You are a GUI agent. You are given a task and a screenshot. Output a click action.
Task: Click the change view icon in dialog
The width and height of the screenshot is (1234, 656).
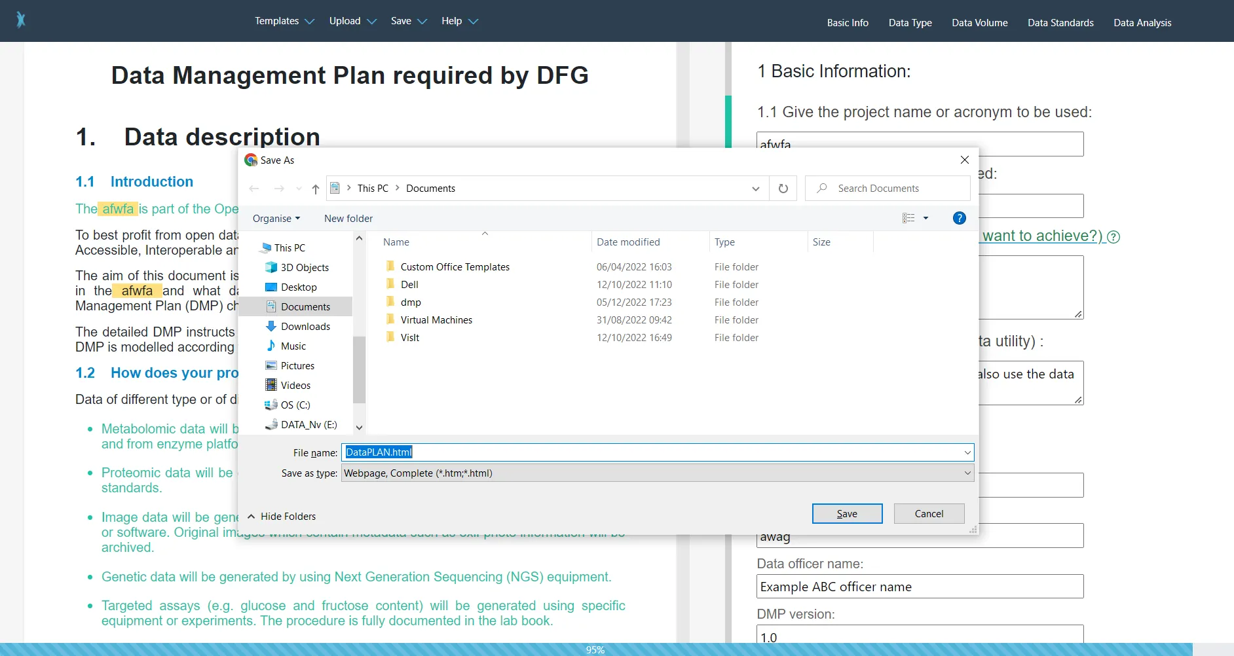(x=908, y=218)
